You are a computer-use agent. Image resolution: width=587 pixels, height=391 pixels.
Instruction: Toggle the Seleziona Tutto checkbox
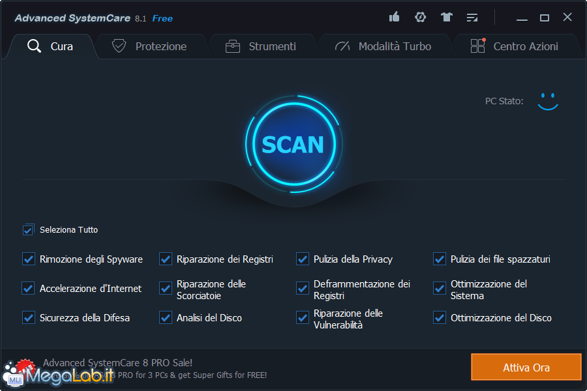pos(28,230)
